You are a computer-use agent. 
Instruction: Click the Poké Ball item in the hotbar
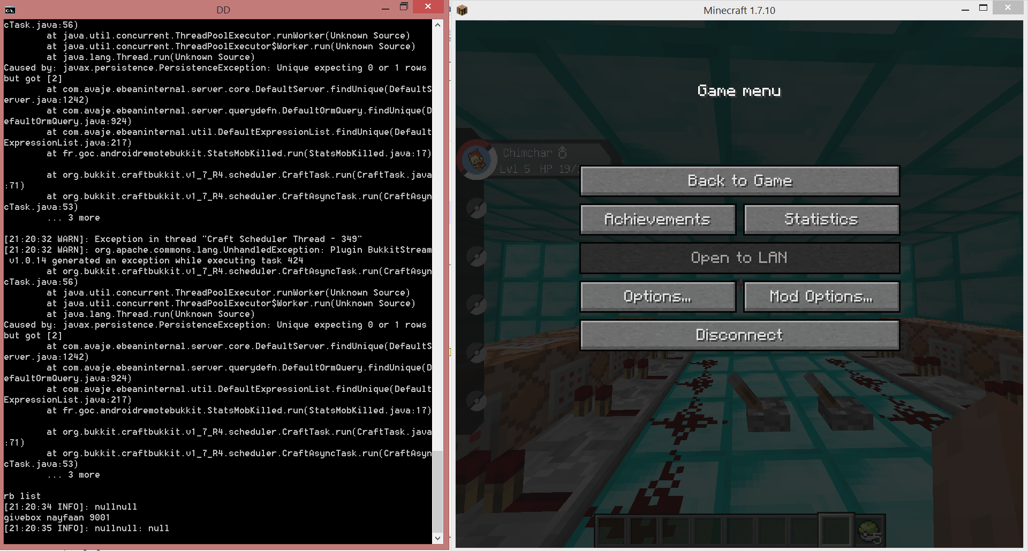point(868,531)
